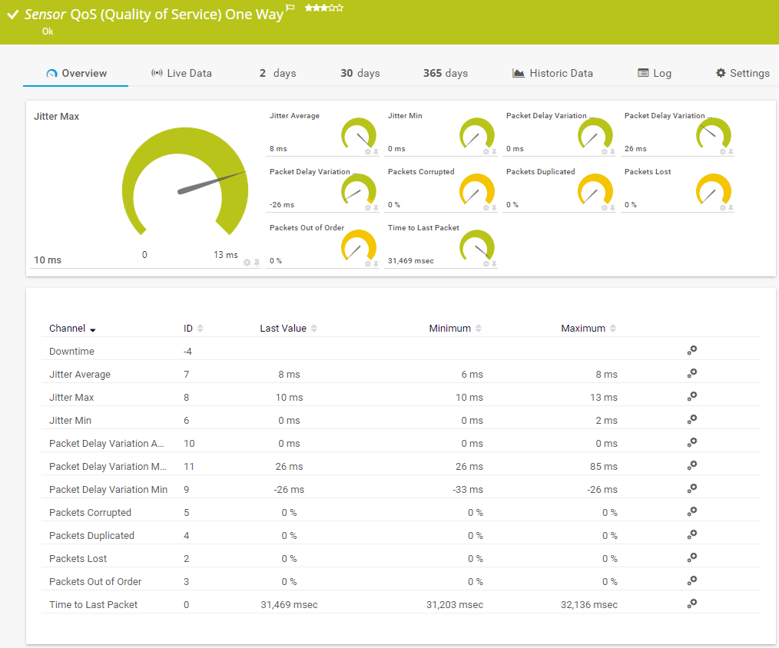Set priority to five stars

click(340, 8)
